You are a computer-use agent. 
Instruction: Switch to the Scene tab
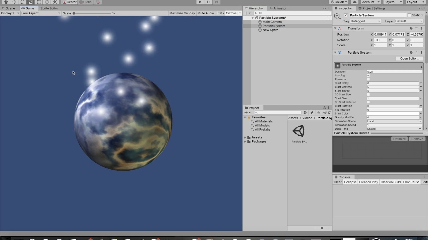[8, 8]
